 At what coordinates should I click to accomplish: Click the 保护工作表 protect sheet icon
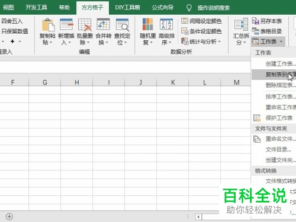[x=257, y=118]
